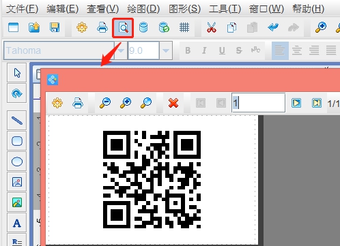This screenshot has height=246, width=340.
Task: Click the page number input field
Action: click(x=258, y=103)
